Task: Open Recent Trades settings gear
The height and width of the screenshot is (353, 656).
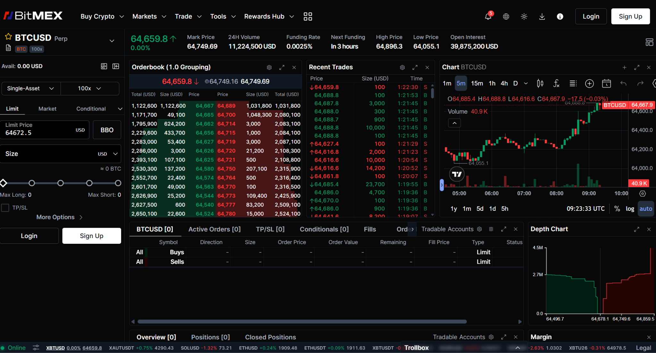Action: pos(402,67)
